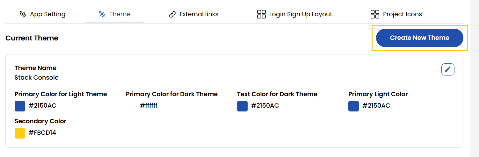Click the #2150AC value under Primary Light Color
Screen dimensions: 479x157
click(x=376, y=106)
